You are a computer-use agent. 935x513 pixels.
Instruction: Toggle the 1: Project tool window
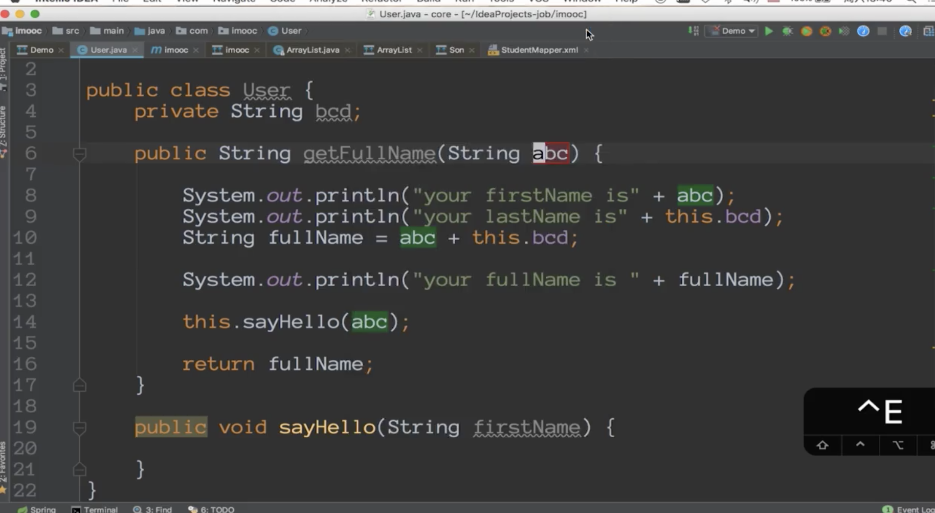point(4,70)
